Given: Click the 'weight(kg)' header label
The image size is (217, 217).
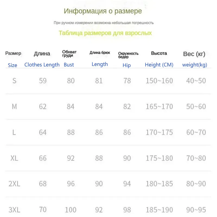Looking at the screenshot, I should (194, 65).
